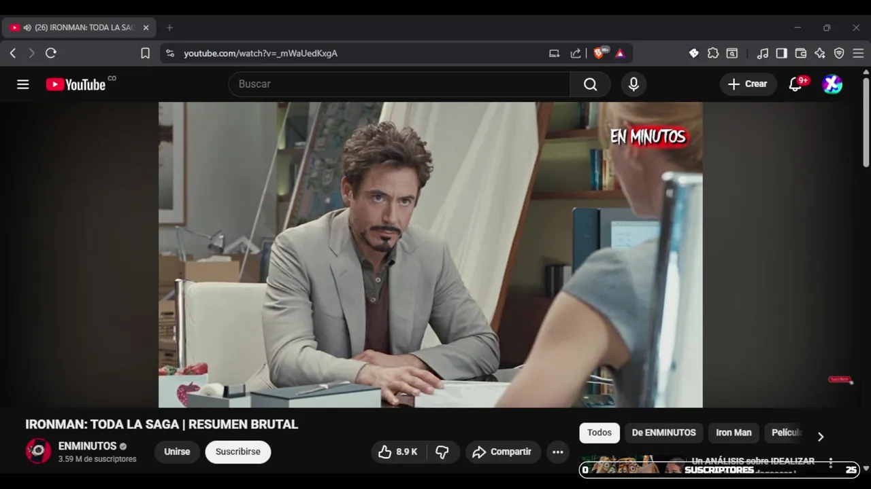Screen dimensions: 871x489
Task: Open the browser main menu
Action: tap(858, 53)
